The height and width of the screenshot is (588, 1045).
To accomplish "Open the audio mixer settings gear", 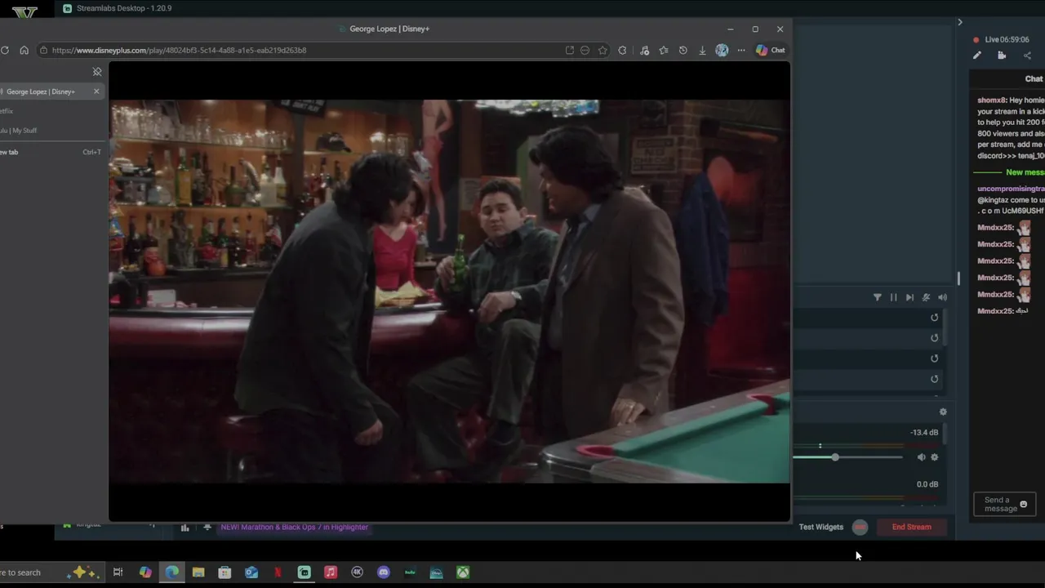I will point(943,412).
